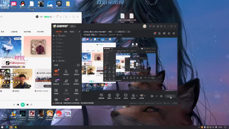229x129 pixels.
Task: Open the 弹幕助手 danmaku assistant tool
Action: (56, 72)
